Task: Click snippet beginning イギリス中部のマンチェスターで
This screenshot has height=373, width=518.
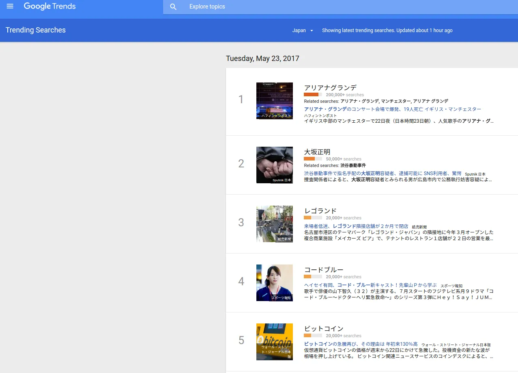Action: 399,121
